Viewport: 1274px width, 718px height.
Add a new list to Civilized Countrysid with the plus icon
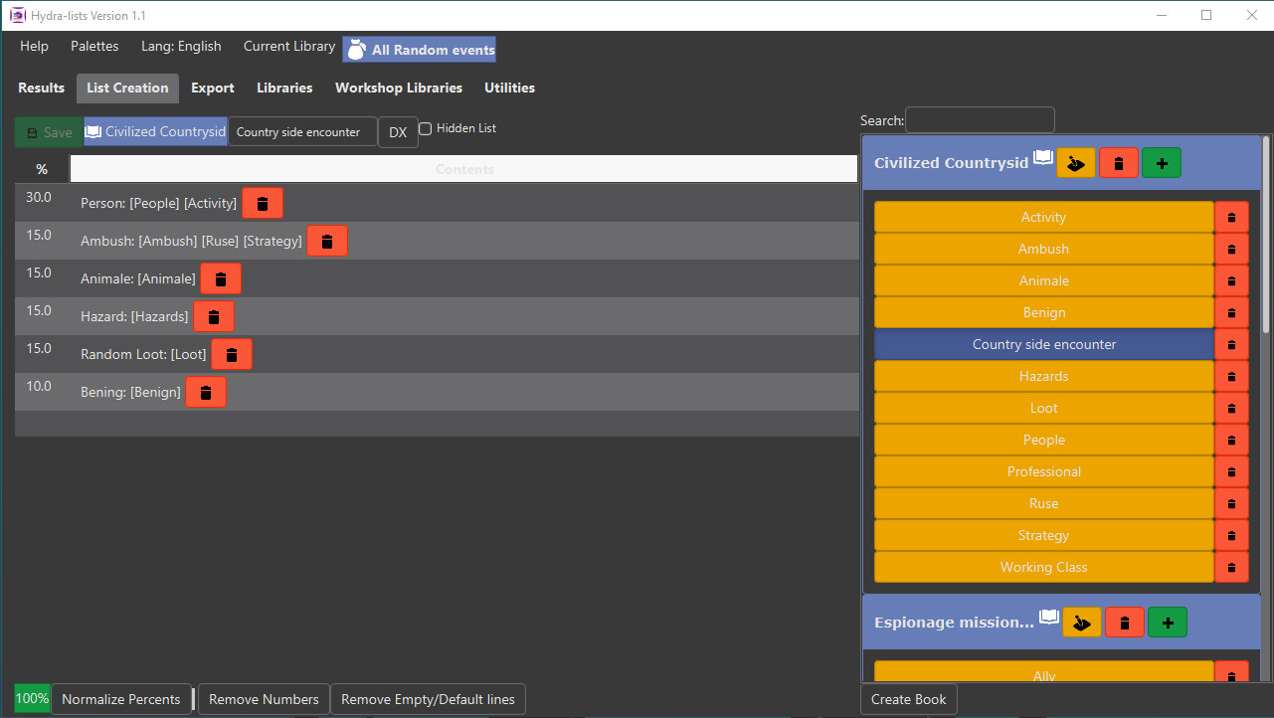pyautogui.click(x=1162, y=162)
